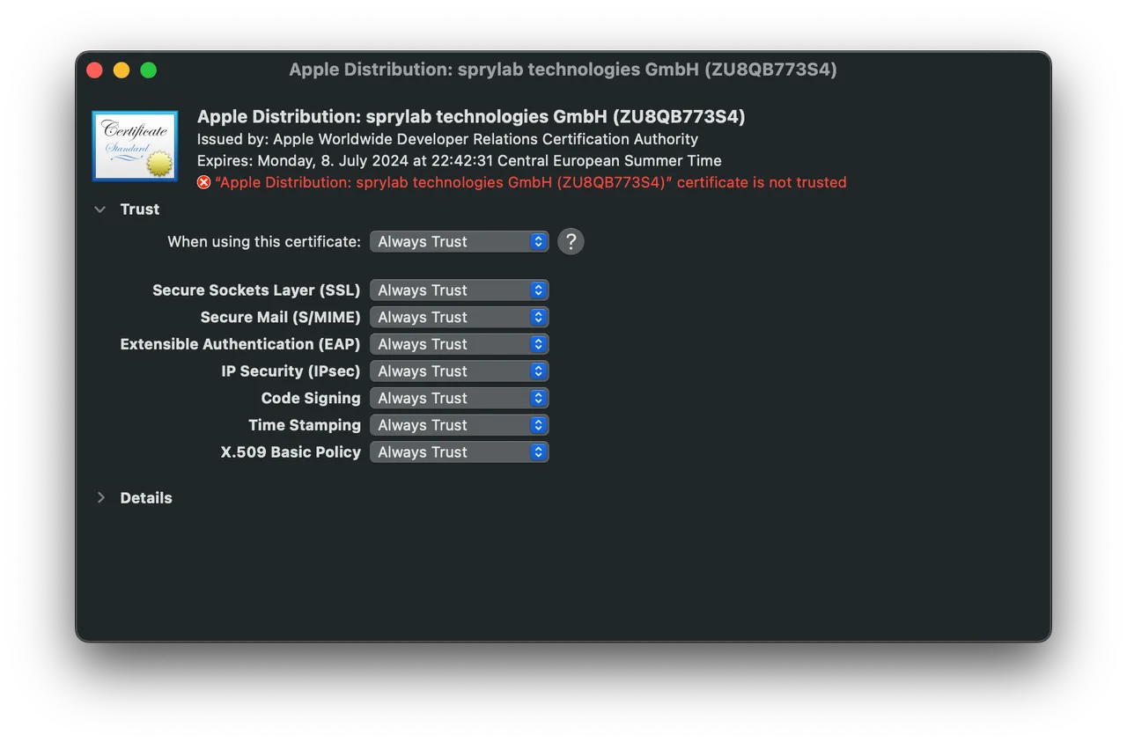Open the When using this certificate dropdown
Viewport: 1127px width, 742px height.
(459, 240)
